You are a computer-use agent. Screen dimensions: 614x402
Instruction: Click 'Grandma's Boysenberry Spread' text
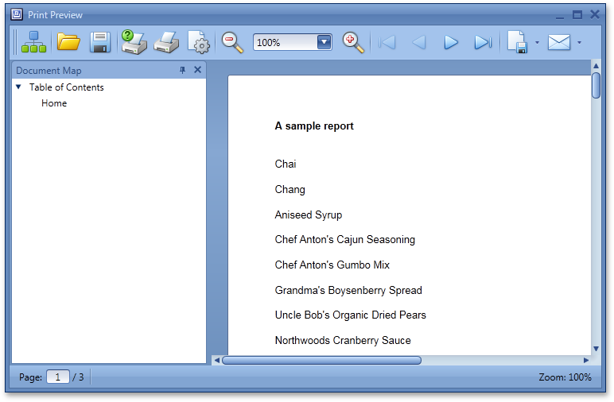click(348, 291)
